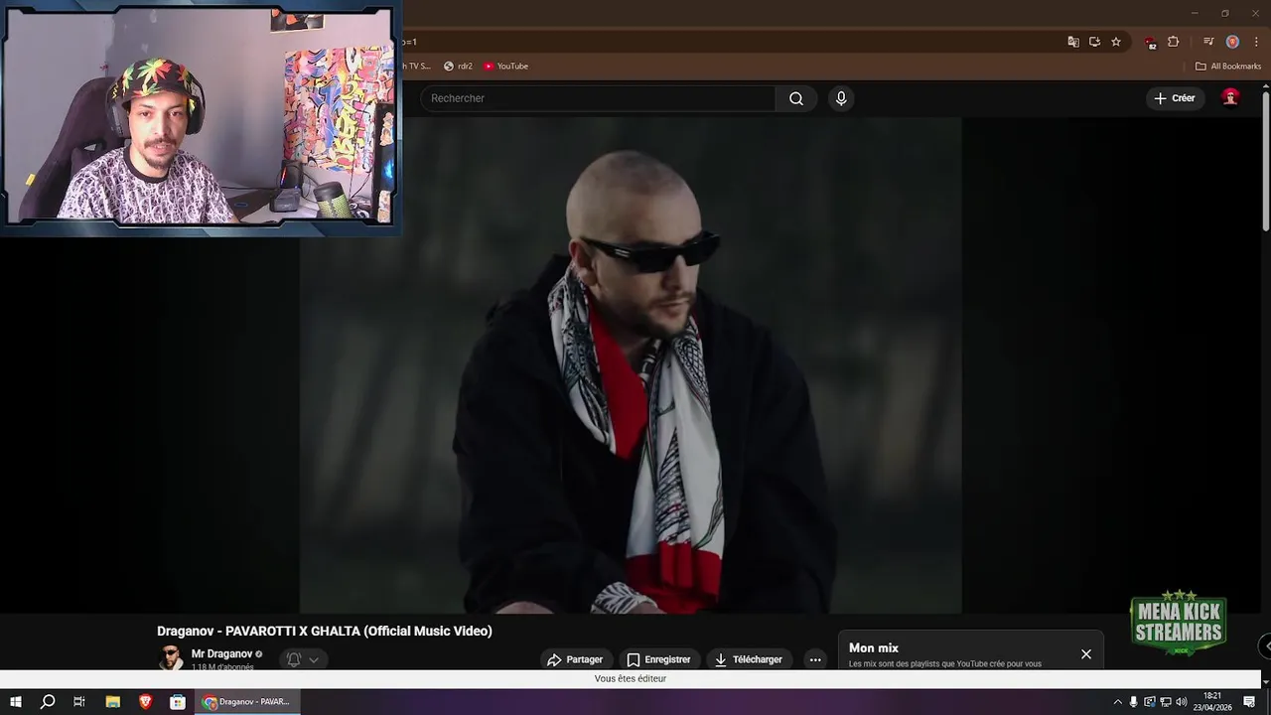The width and height of the screenshot is (1271, 715).
Task: Open the Windows Start menu
Action: tap(16, 702)
